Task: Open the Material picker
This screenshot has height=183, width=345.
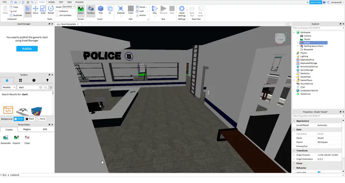Action: tap(121, 10)
